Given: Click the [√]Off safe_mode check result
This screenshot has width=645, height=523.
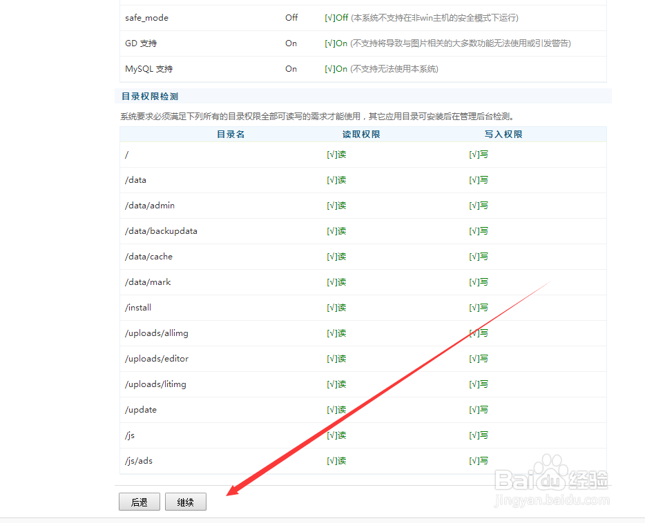Looking at the screenshot, I should click(x=336, y=18).
